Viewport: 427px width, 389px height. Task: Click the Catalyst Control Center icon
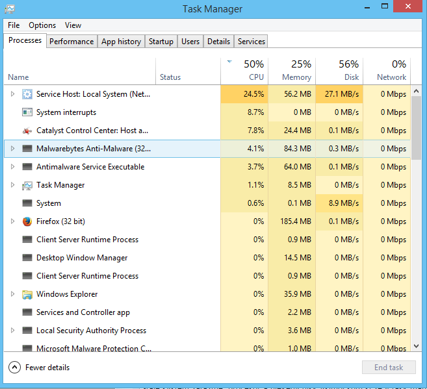(x=27, y=131)
